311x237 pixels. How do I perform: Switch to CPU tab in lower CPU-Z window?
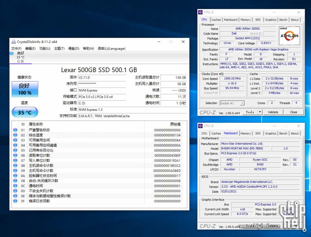click(x=204, y=134)
